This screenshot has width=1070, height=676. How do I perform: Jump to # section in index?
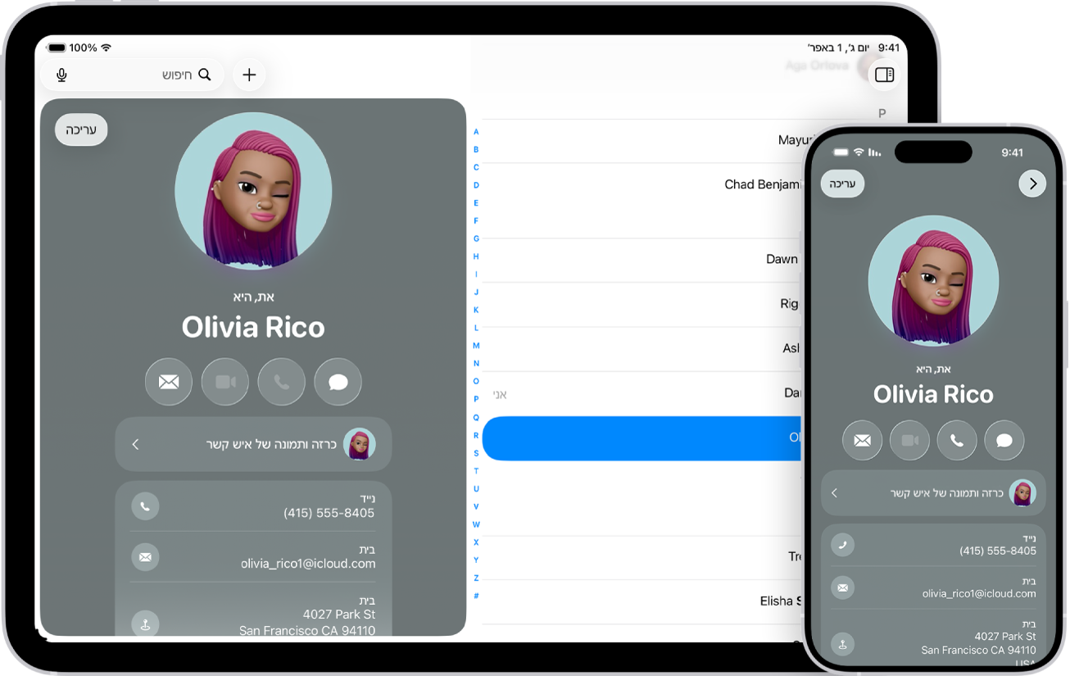[476, 596]
